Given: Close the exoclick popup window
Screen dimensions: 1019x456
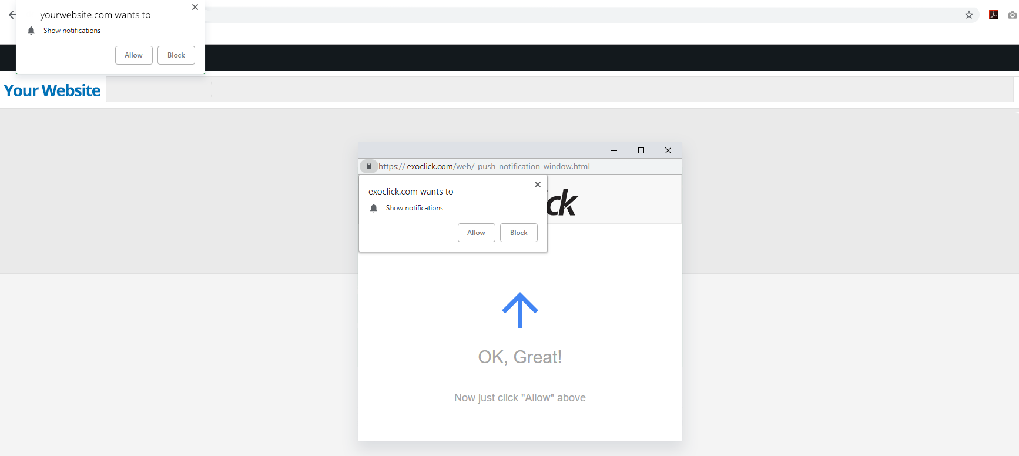Looking at the screenshot, I should [x=668, y=150].
